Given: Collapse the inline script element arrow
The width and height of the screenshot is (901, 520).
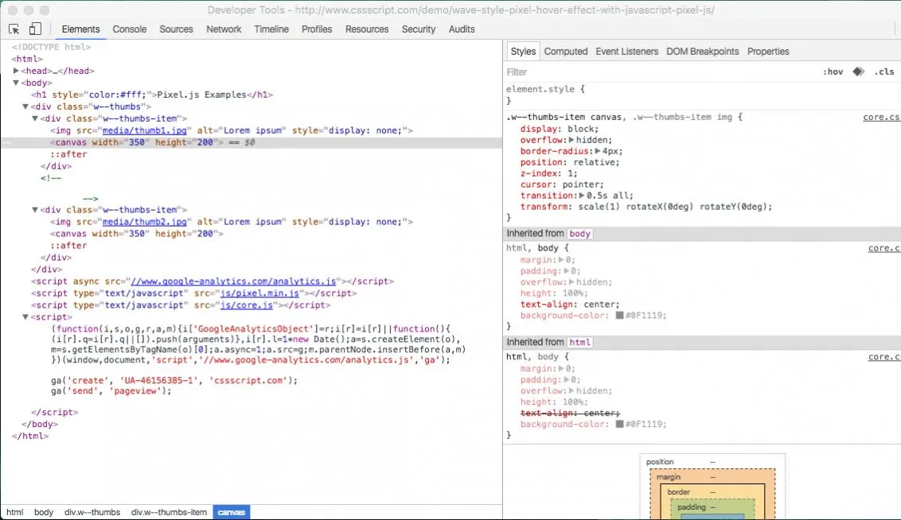Looking at the screenshot, I should point(25,316).
